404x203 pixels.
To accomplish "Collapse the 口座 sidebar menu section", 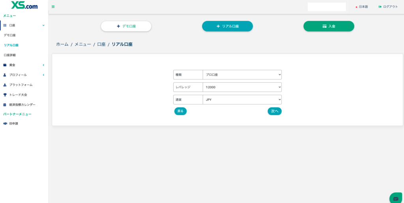I will point(43,25).
